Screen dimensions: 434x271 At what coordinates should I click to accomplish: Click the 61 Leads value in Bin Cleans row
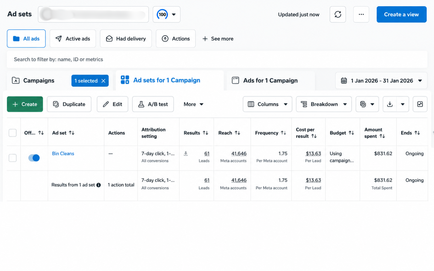[x=207, y=154]
